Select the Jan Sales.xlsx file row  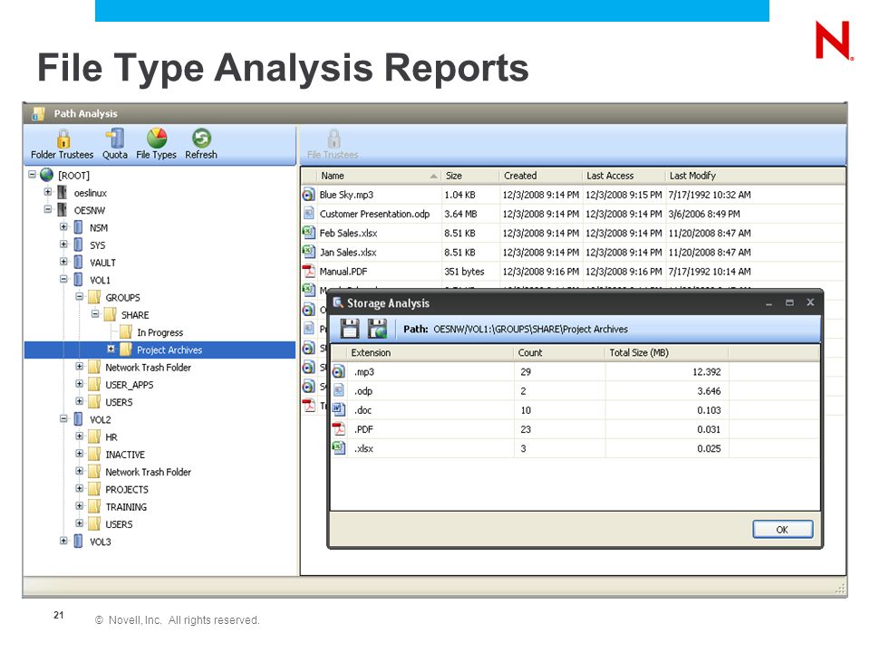pos(573,253)
